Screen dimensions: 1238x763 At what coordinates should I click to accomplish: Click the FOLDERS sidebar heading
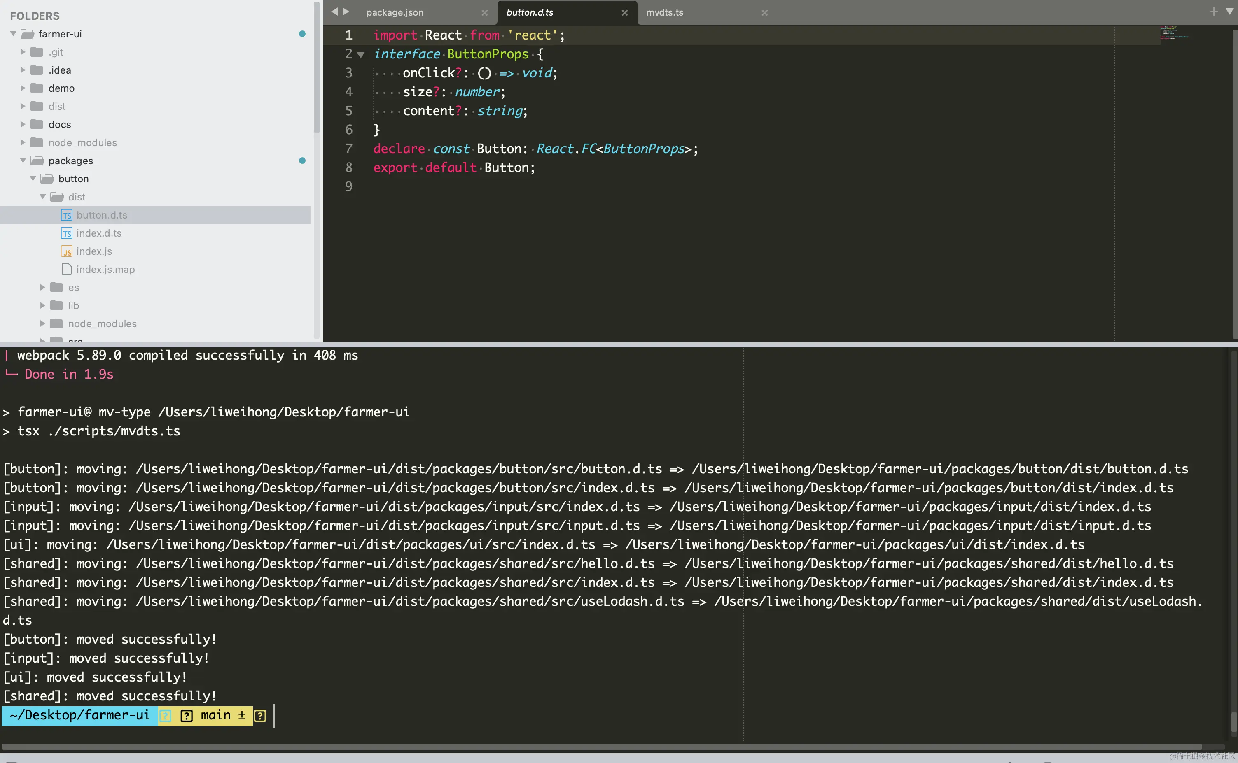tap(35, 16)
